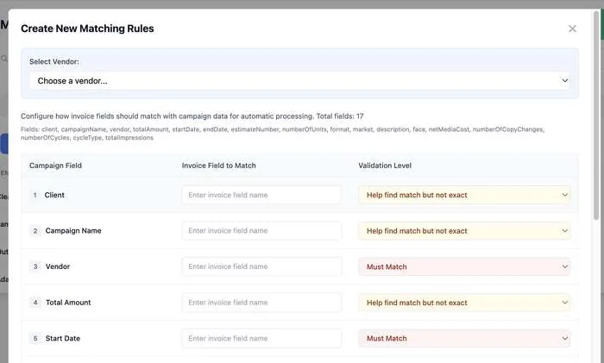Click the Create New Matching Rules title

[87, 28]
